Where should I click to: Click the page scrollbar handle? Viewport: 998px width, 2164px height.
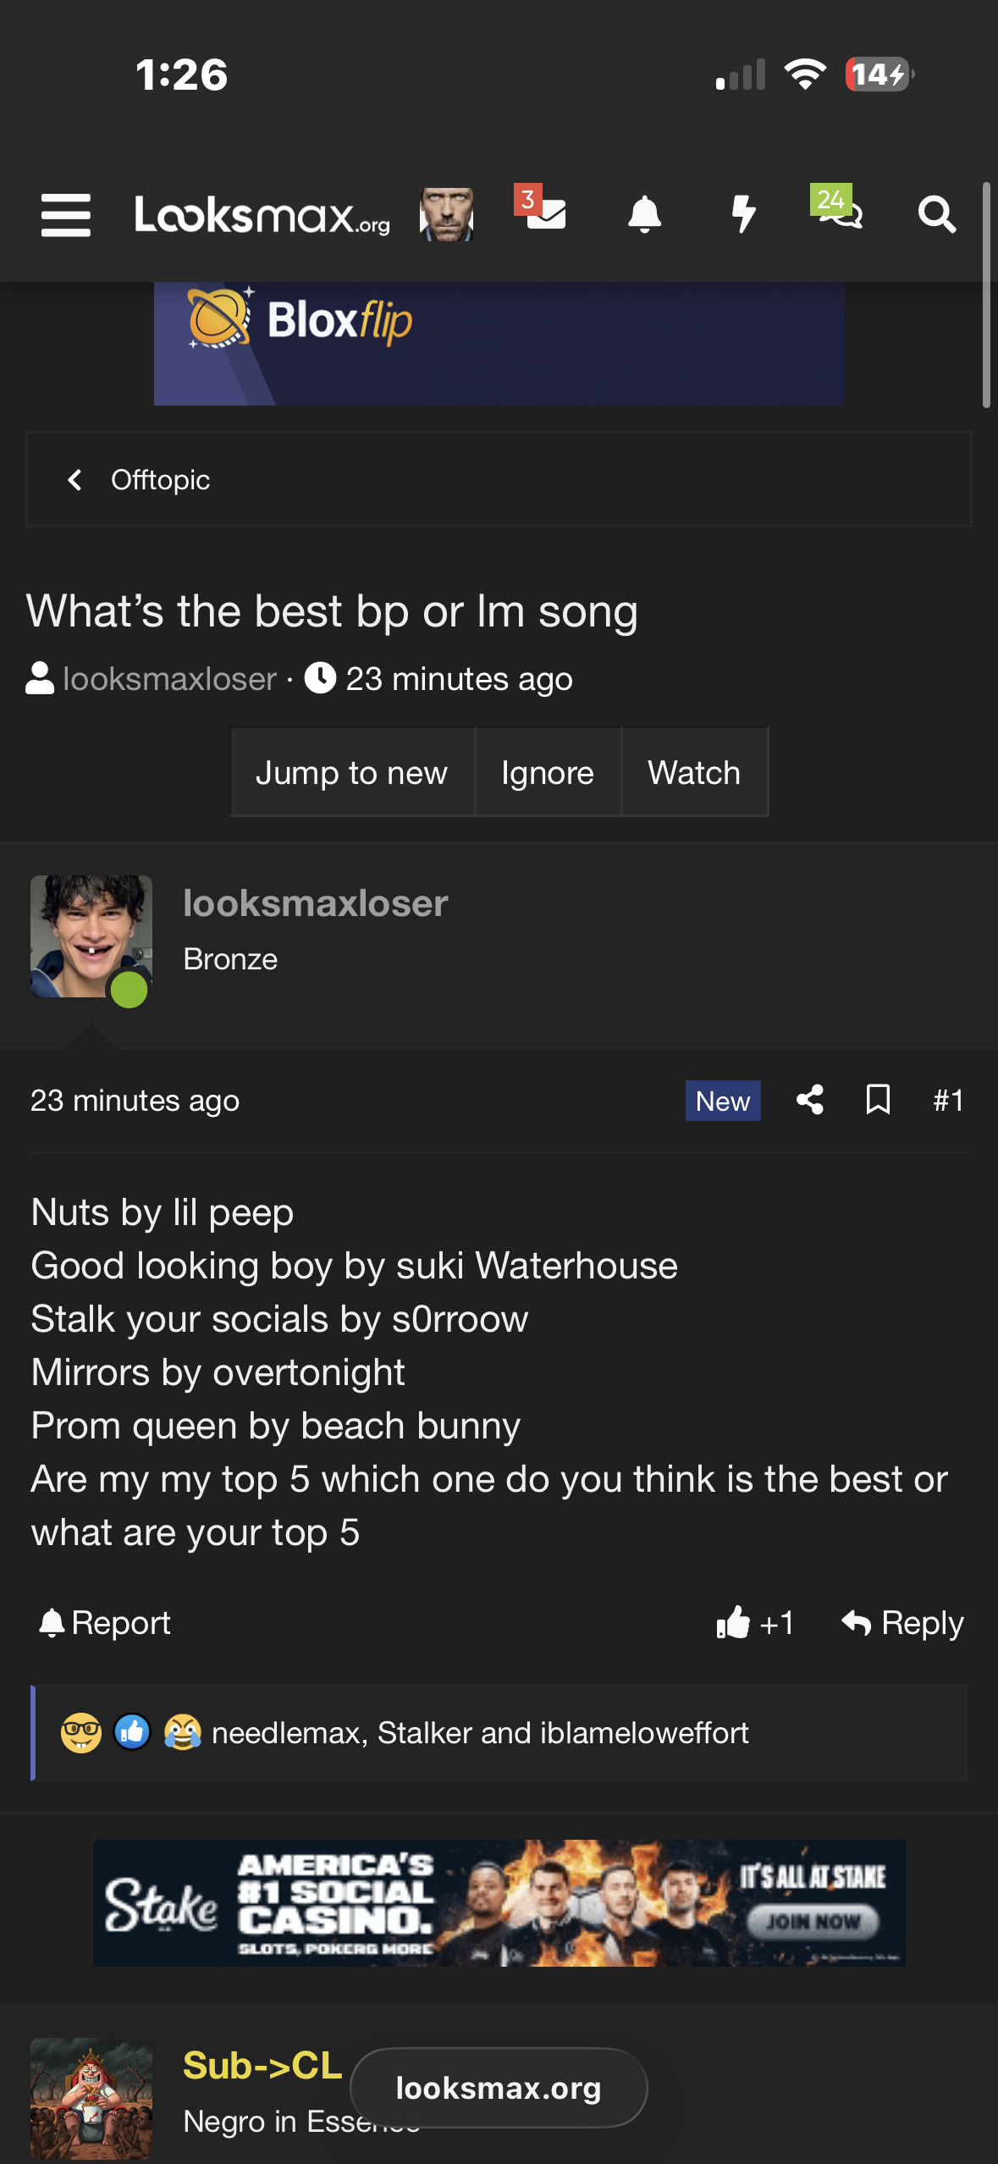tap(986, 295)
